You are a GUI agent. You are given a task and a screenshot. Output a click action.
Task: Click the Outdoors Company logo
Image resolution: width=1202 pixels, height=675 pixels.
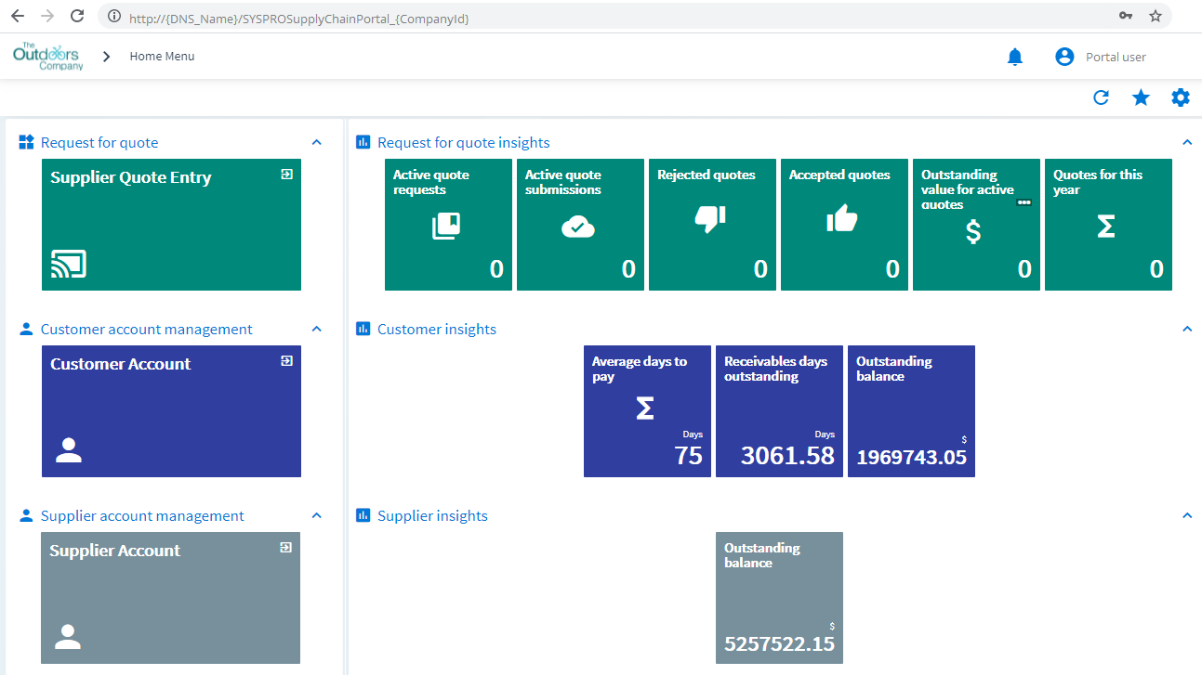47,56
